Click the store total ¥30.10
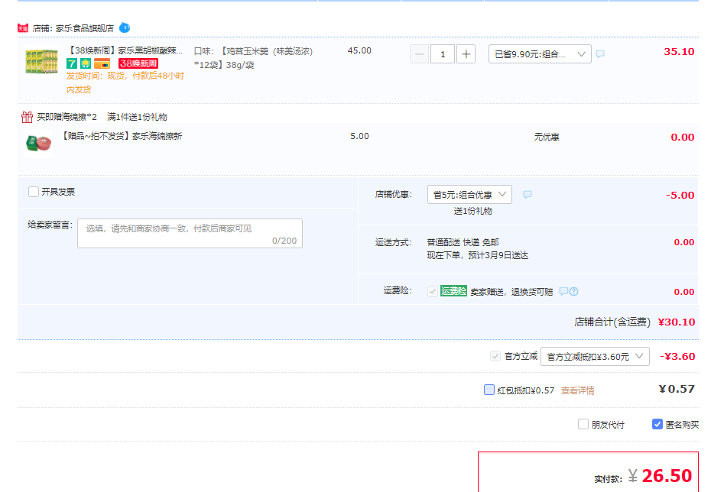711x492 pixels. click(x=677, y=322)
